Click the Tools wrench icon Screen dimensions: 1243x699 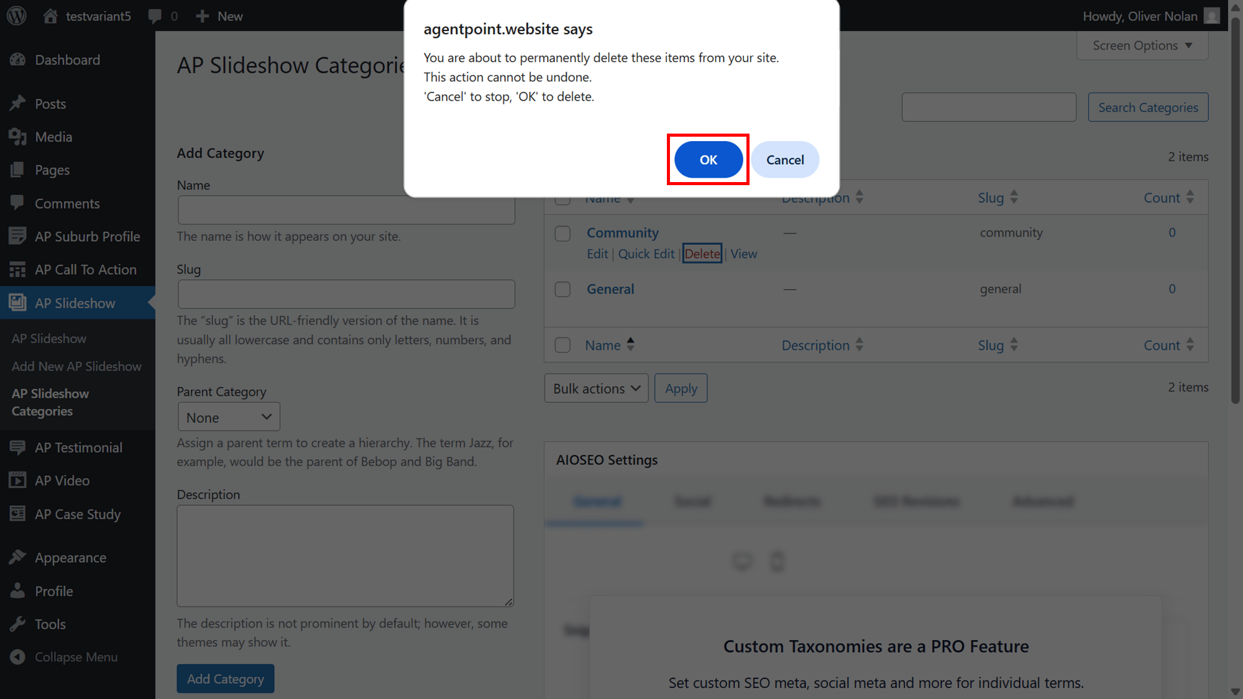(17, 624)
